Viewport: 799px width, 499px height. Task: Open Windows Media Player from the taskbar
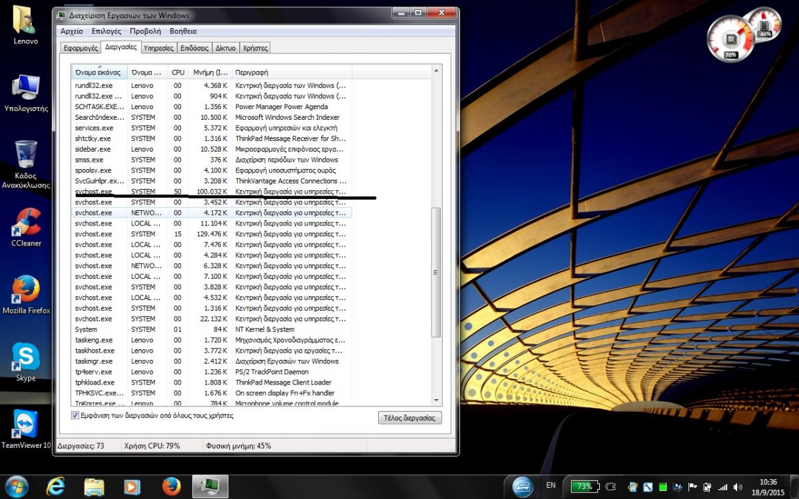[x=133, y=486]
